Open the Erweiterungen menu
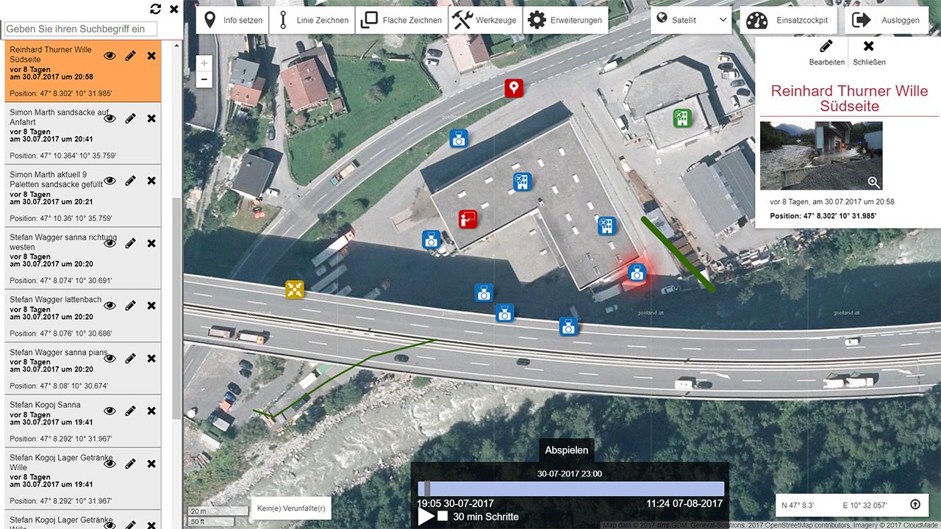941x529 pixels. point(566,21)
